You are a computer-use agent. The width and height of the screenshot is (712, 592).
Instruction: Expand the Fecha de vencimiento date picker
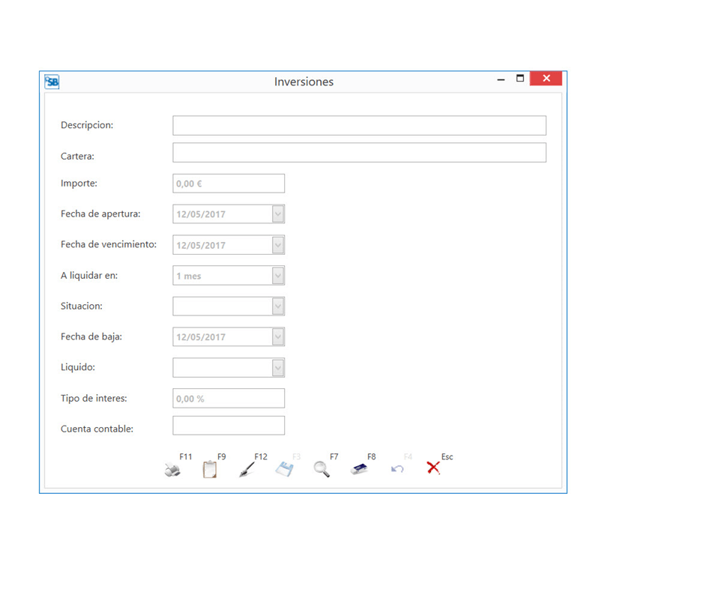[x=278, y=245]
